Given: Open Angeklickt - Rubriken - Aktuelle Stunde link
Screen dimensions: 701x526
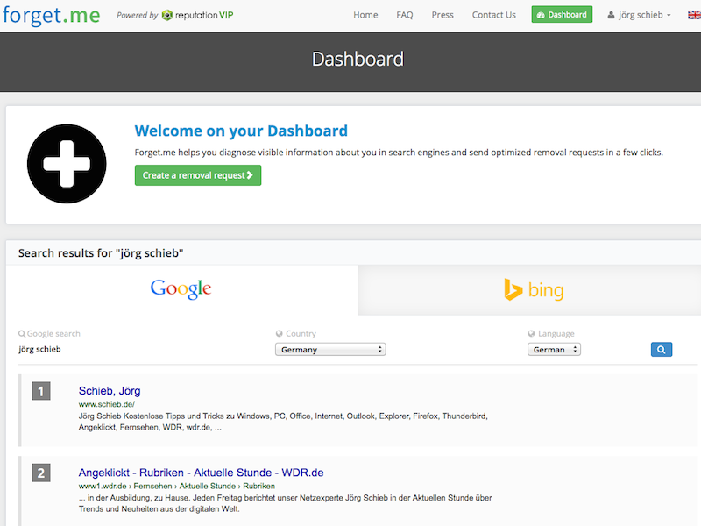Looking at the screenshot, I should coord(202,473).
